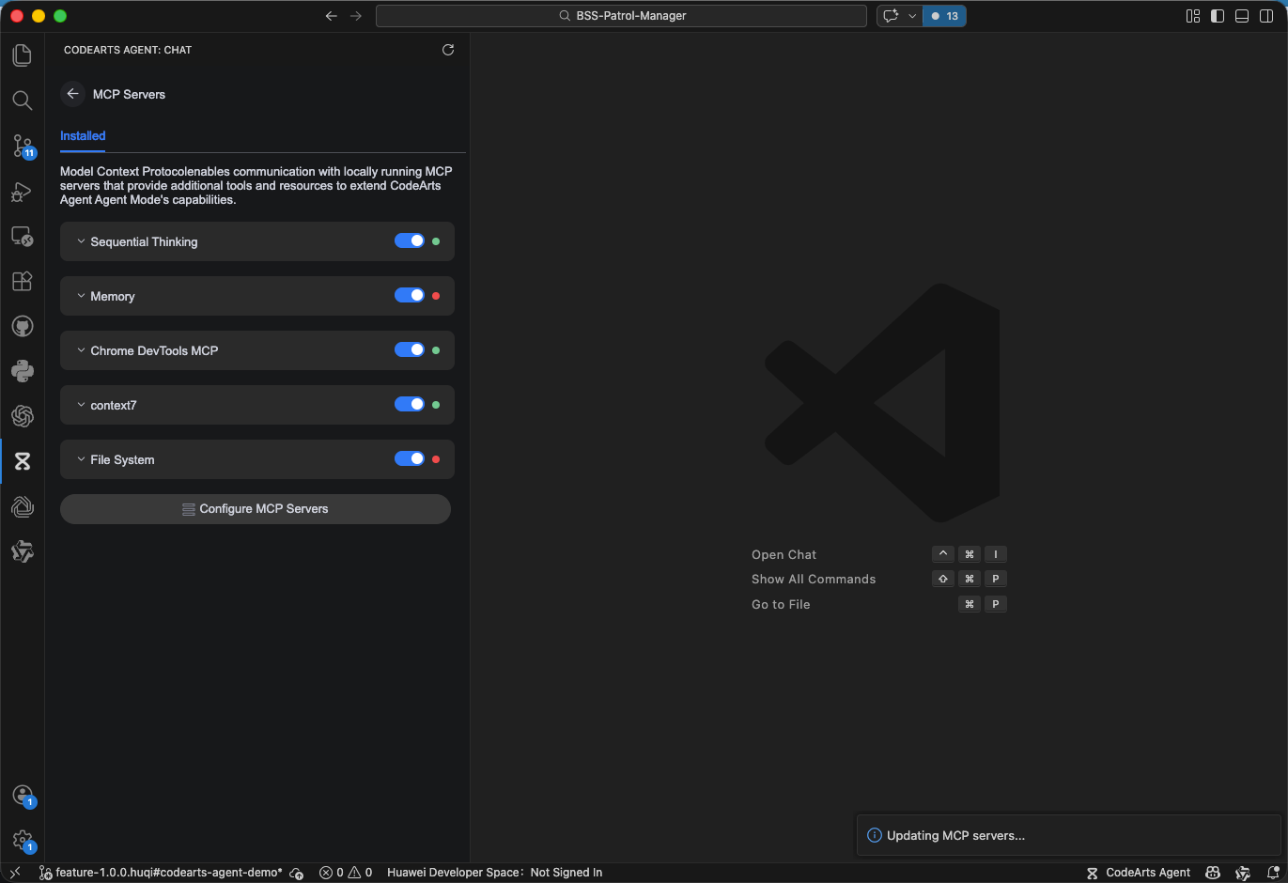Open the Python sidebar icon
This screenshot has height=883, width=1288.
tap(23, 371)
